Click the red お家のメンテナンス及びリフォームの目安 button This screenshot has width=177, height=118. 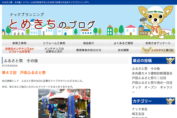pos(19,50)
